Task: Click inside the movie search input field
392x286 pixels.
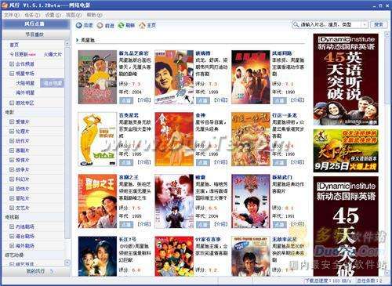Action: pyautogui.click(x=330, y=25)
